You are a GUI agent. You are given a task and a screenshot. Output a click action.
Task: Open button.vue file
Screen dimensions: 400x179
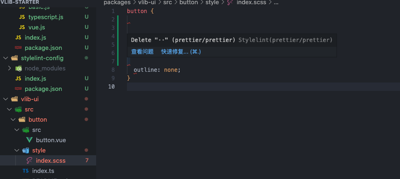pyautogui.click(x=51, y=140)
